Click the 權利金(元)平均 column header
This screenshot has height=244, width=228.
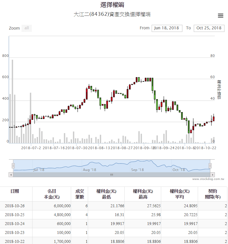click(x=180, y=194)
